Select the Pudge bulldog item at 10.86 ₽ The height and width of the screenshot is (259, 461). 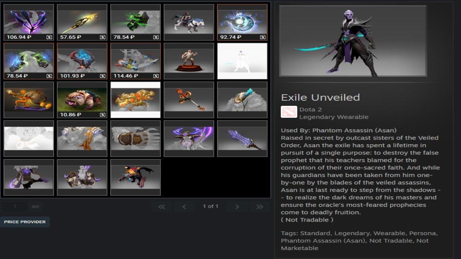pyautogui.click(x=82, y=100)
